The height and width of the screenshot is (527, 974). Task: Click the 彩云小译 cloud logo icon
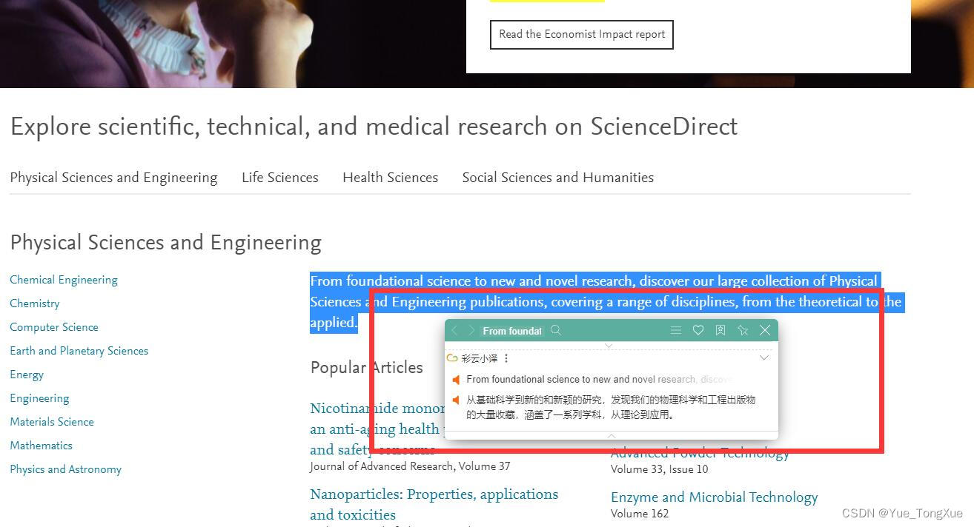452,358
